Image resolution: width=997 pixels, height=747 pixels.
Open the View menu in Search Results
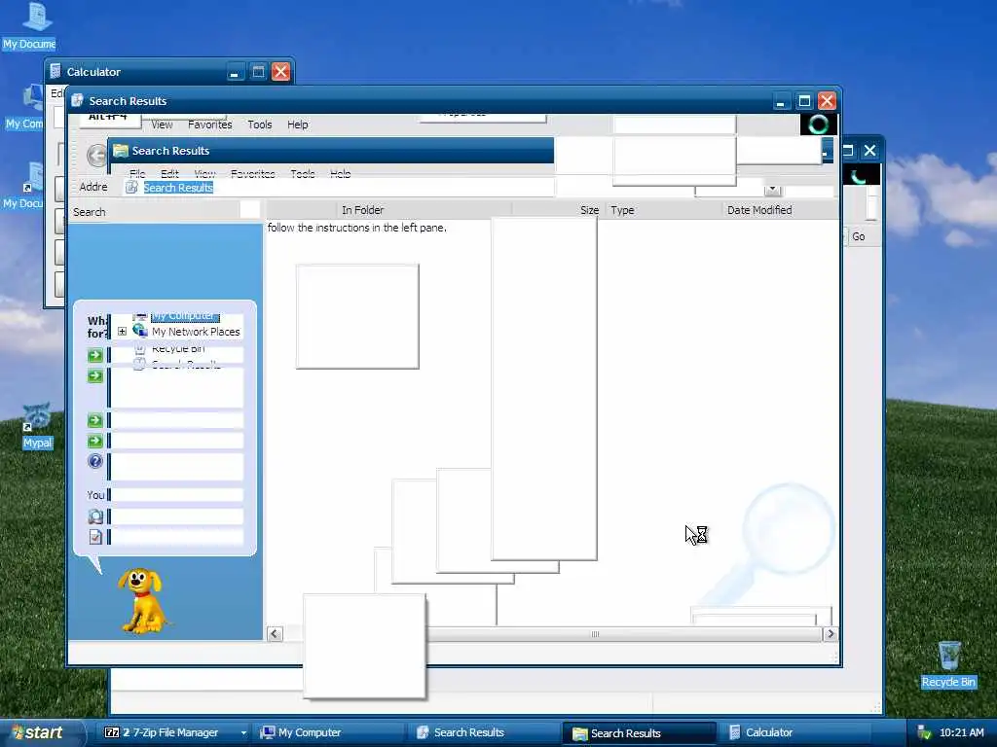(162, 124)
